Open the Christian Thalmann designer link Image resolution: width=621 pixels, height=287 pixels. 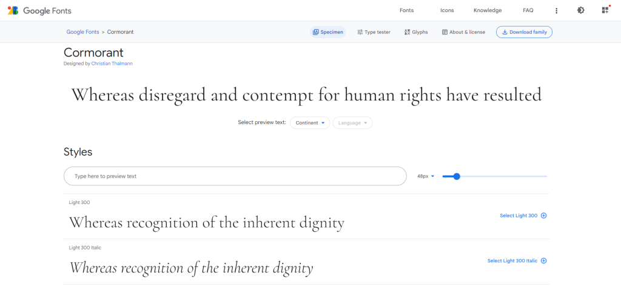(112, 63)
